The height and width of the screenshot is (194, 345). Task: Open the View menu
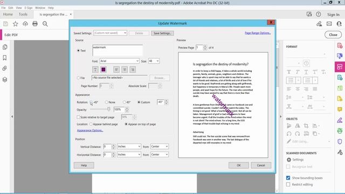19,8
